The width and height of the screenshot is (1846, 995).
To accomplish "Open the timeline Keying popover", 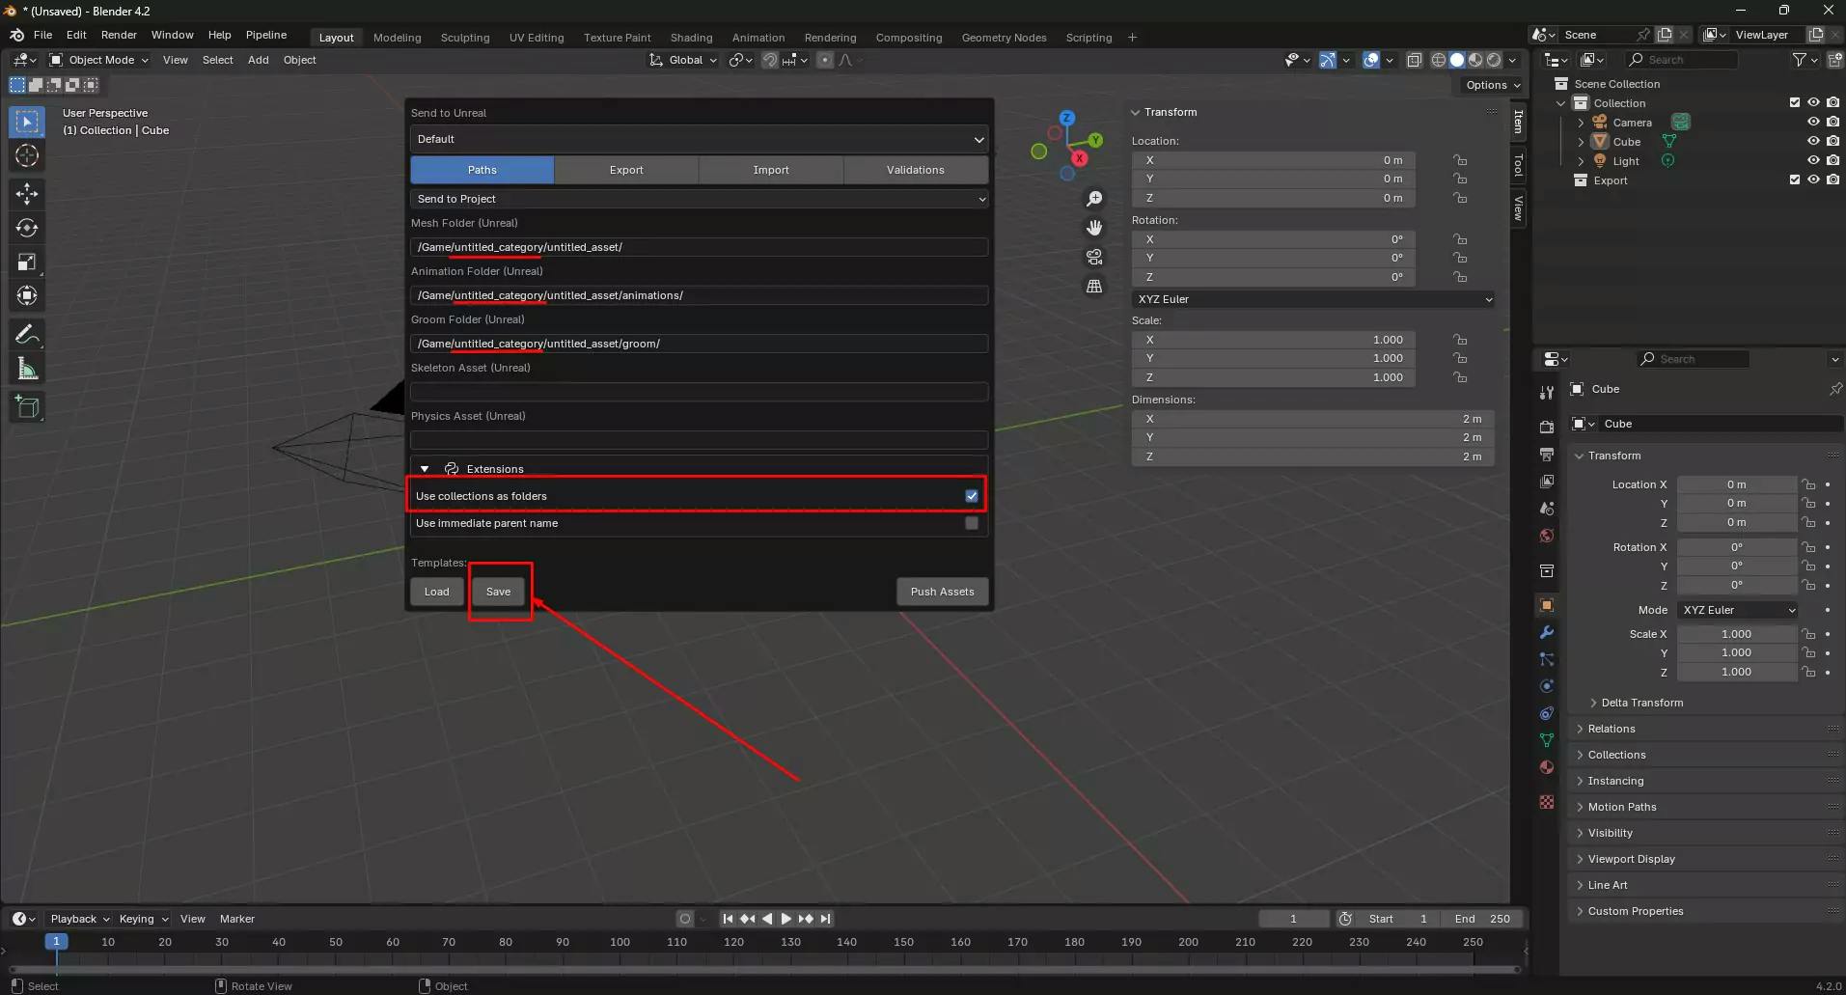I will (x=143, y=919).
